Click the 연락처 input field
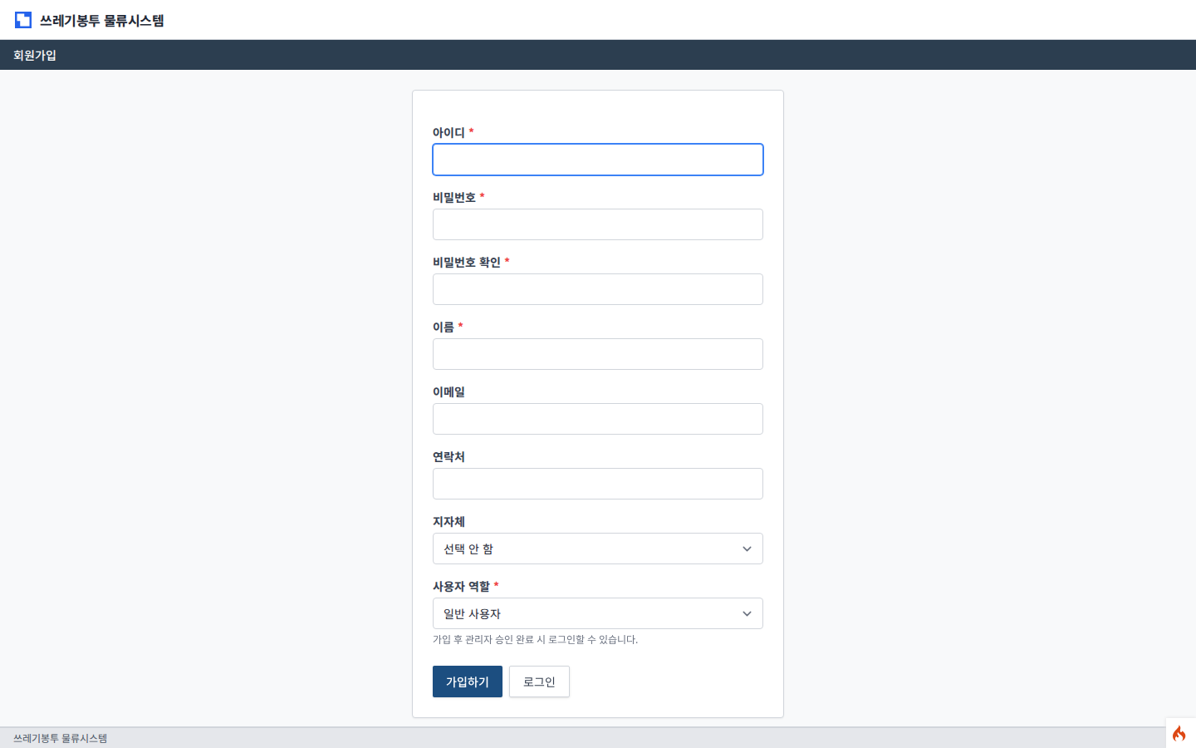The height and width of the screenshot is (748, 1196). 597,484
